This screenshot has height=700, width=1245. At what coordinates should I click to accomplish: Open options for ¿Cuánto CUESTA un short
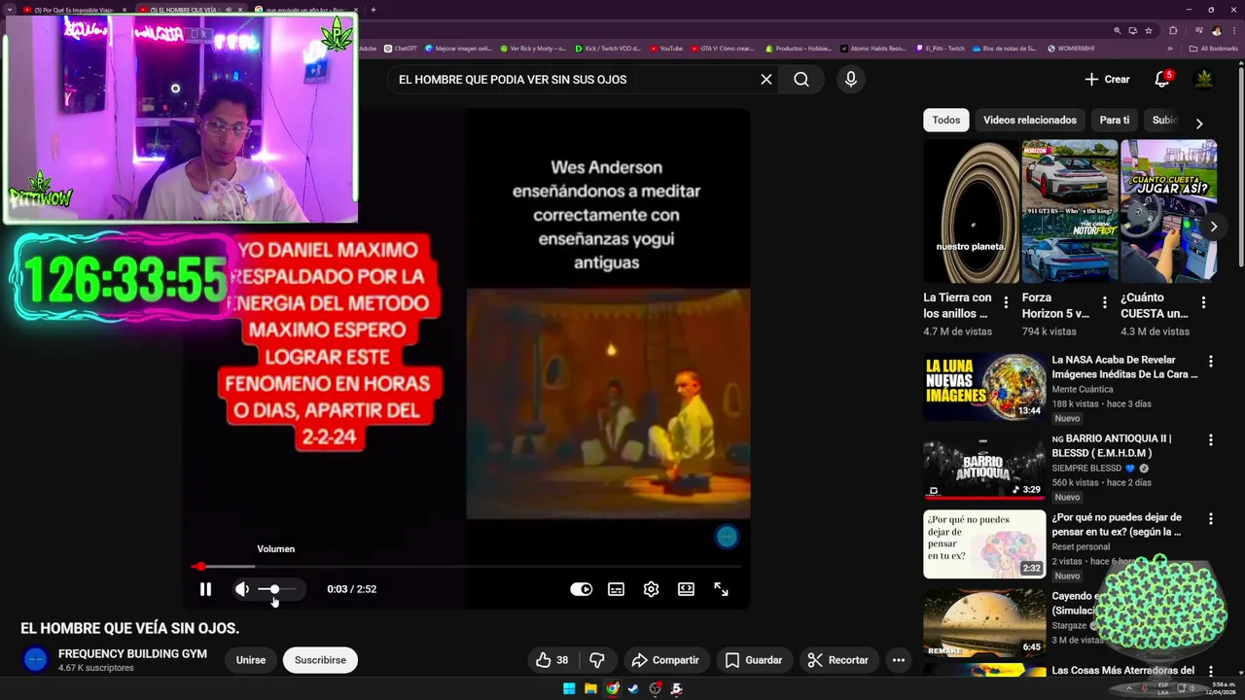1203,302
